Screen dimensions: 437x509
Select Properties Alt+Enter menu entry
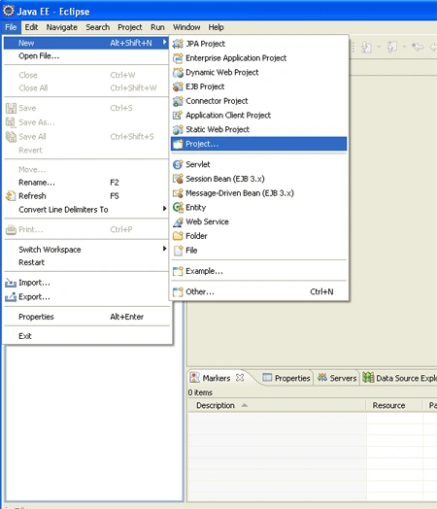click(x=86, y=317)
